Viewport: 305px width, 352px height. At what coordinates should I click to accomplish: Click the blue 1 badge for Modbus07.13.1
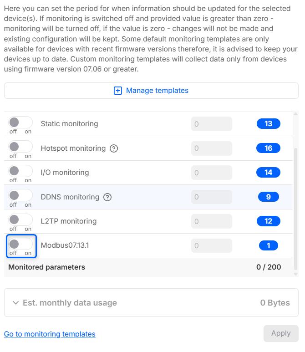pyautogui.click(x=268, y=246)
